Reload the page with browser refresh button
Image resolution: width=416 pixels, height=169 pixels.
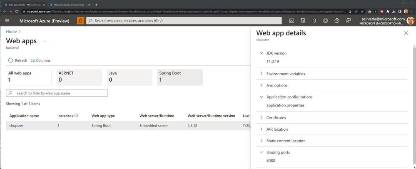point(17,11)
